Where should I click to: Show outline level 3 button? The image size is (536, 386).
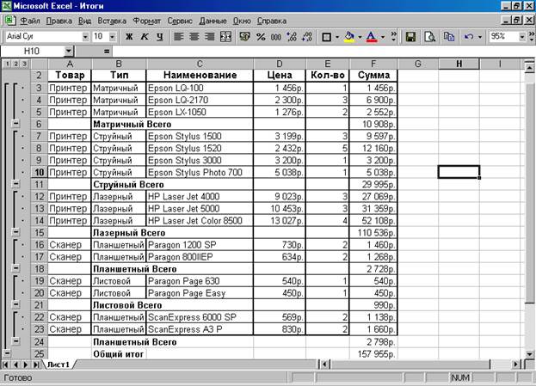coord(24,64)
